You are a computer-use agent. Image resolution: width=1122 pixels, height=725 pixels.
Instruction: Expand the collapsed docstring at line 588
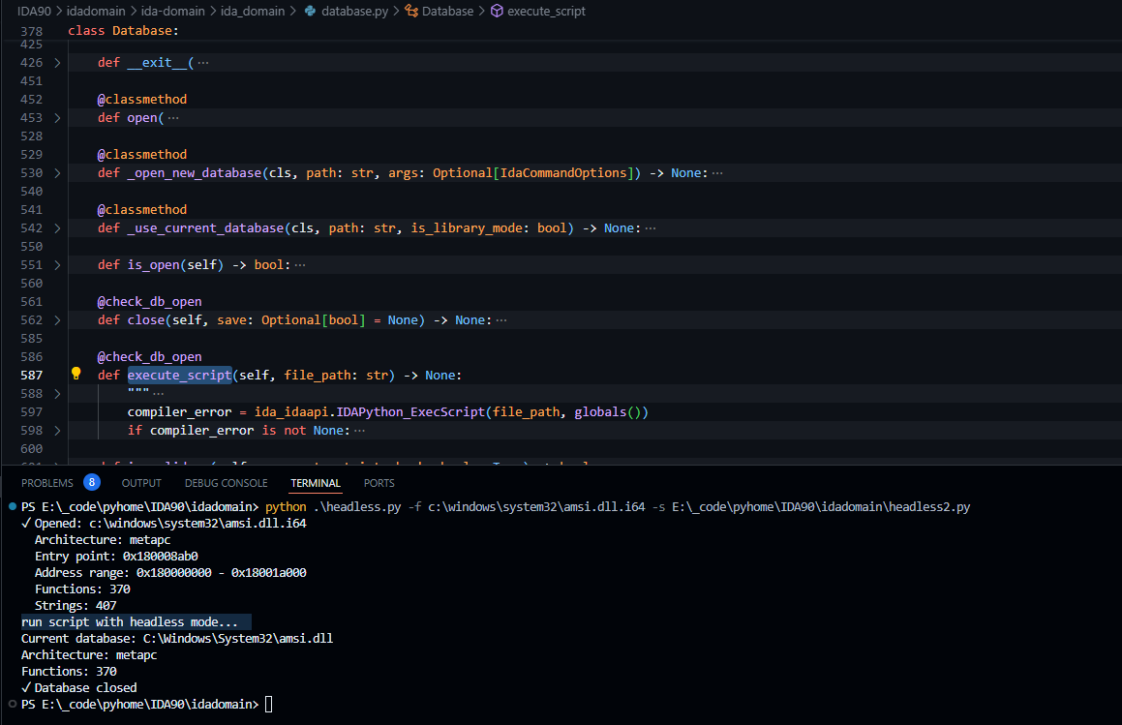pos(57,394)
